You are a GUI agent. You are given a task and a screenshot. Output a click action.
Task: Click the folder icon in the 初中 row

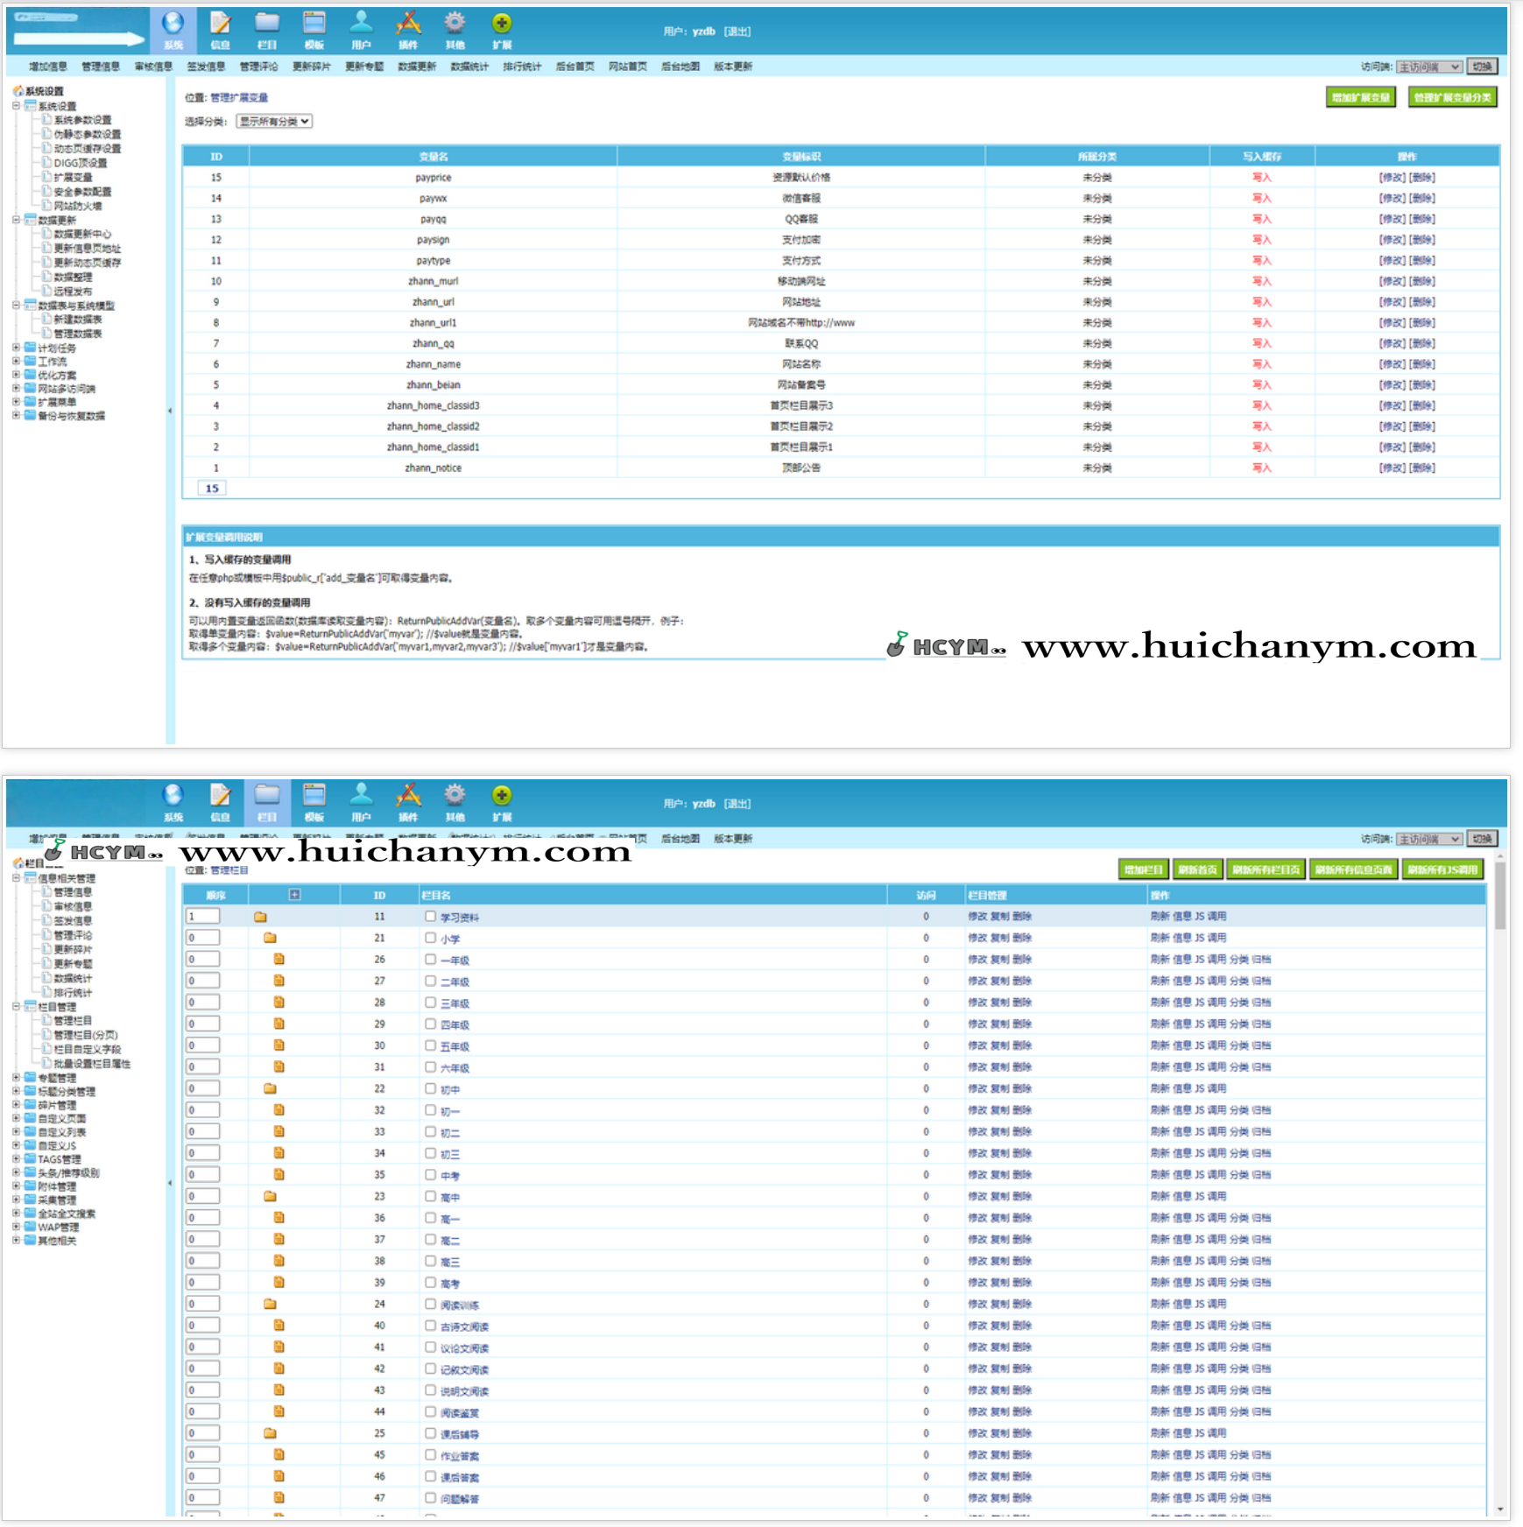tap(270, 1088)
